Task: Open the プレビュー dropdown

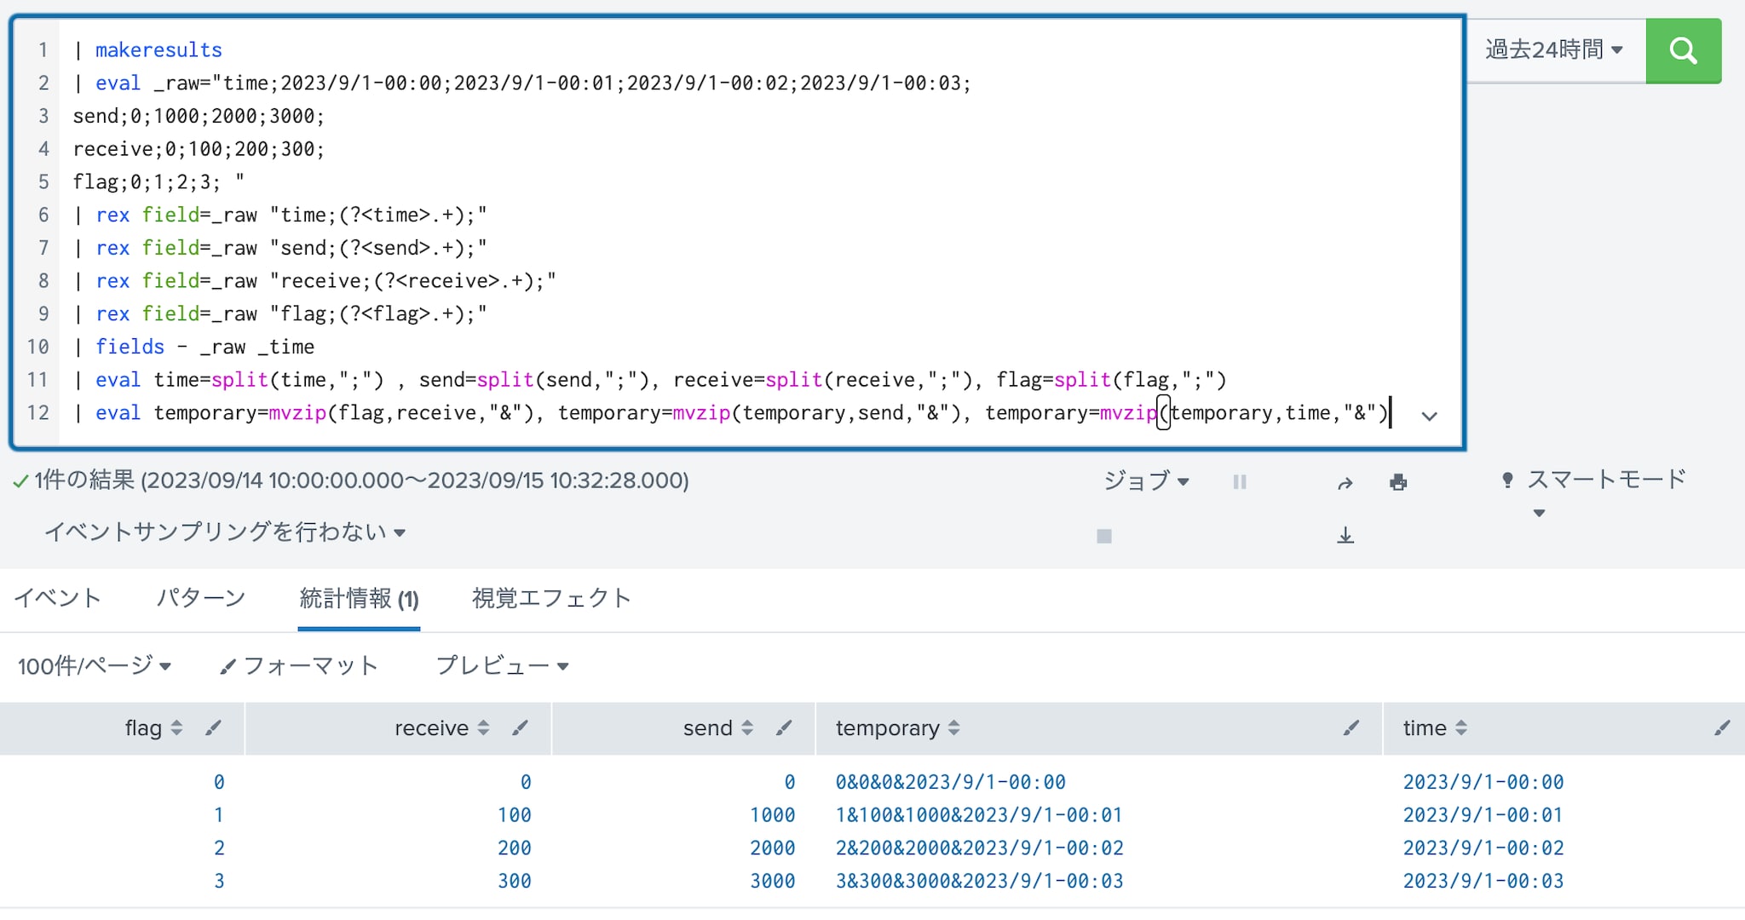Action: click(502, 665)
